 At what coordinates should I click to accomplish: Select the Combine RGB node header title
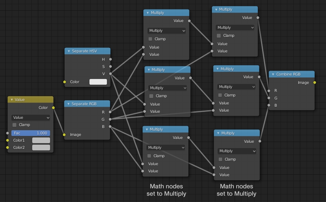[288, 74]
